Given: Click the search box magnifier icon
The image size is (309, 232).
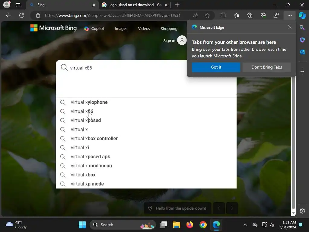Looking at the screenshot, I should click(x=64, y=67).
